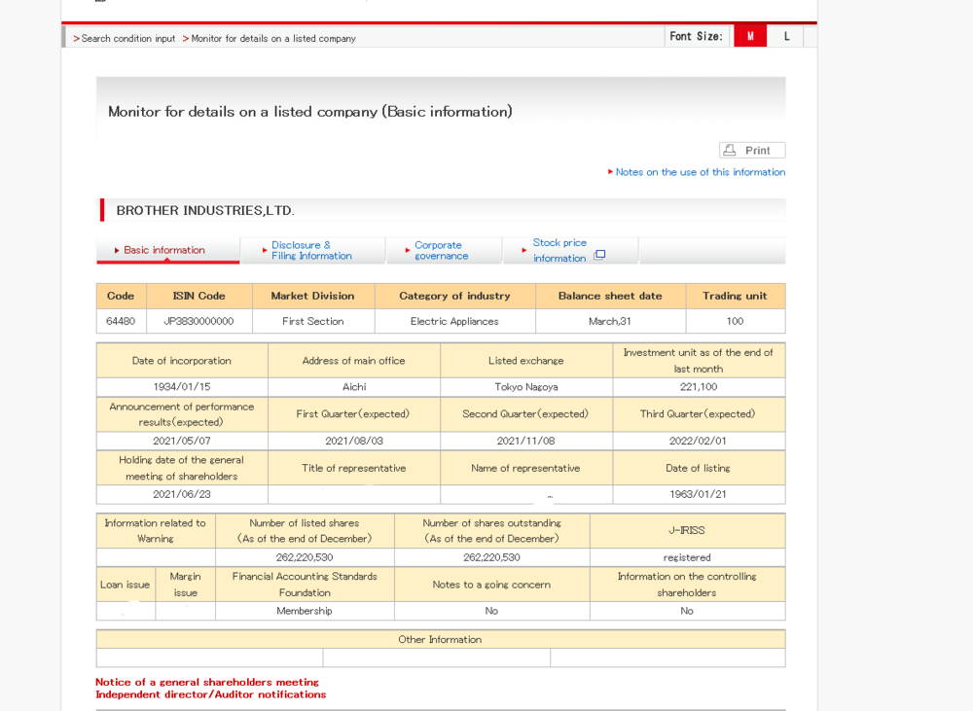Click the 'registered' value under J-IRISS
This screenshot has height=711, width=973.
click(687, 557)
